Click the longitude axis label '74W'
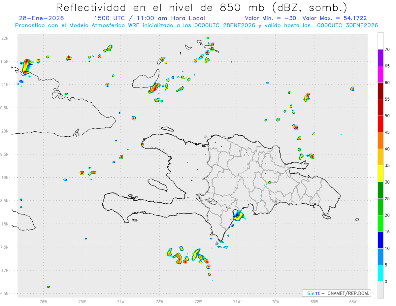 [121, 301]
